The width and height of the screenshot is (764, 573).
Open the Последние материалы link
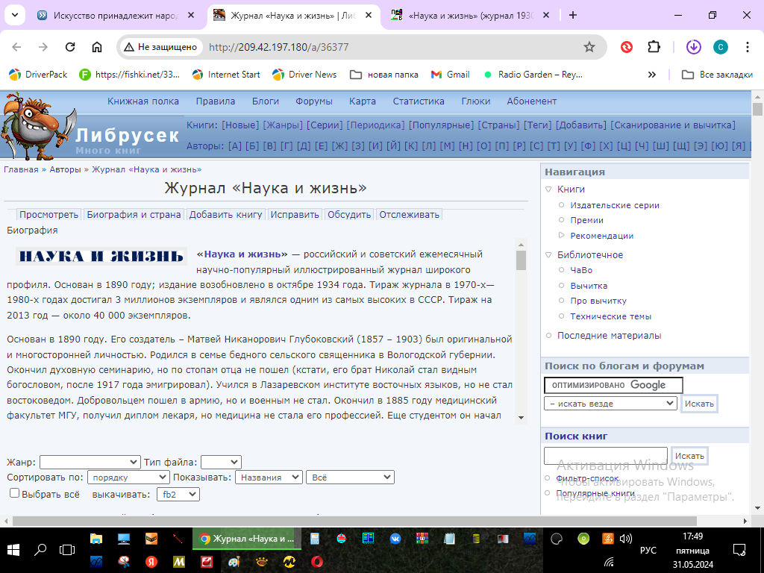pyautogui.click(x=609, y=335)
